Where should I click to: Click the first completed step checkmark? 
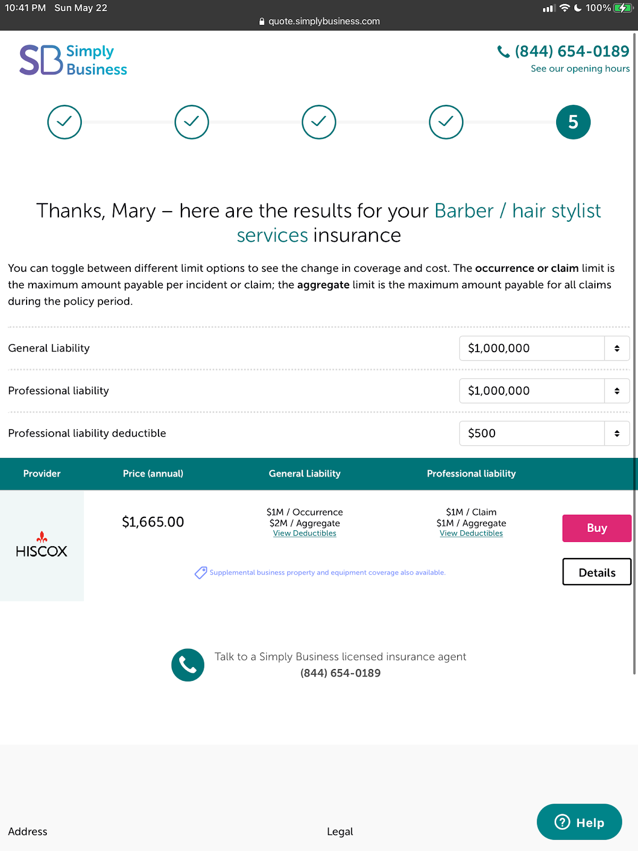pos(64,122)
